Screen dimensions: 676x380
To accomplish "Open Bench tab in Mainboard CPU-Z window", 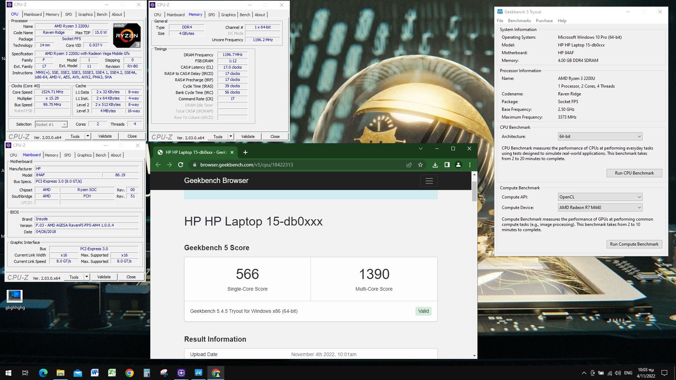I will [101, 155].
